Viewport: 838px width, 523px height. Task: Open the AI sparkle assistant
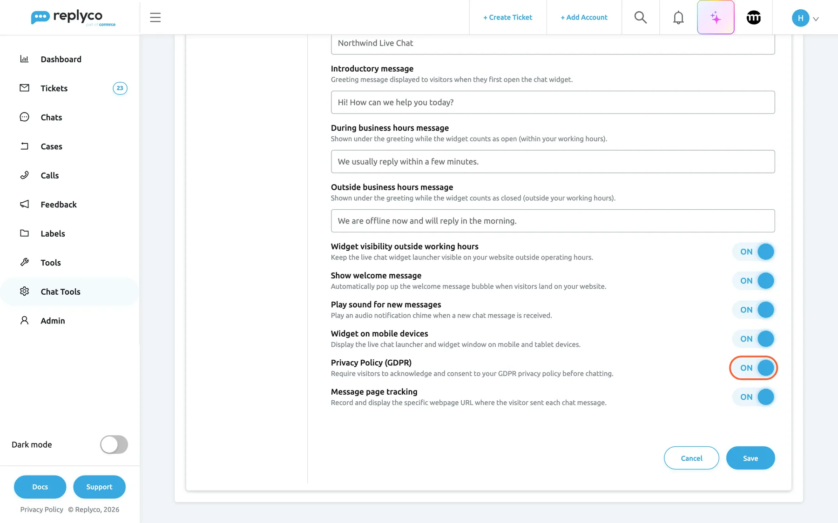click(x=716, y=18)
